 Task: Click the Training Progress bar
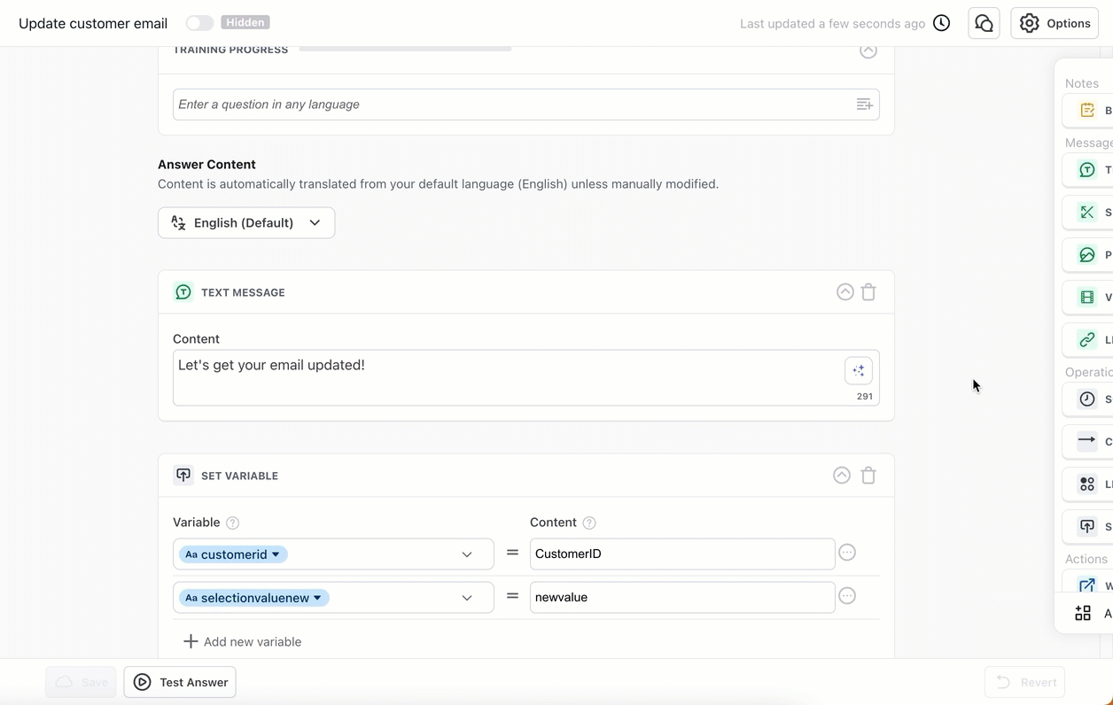tap(405, 50)
